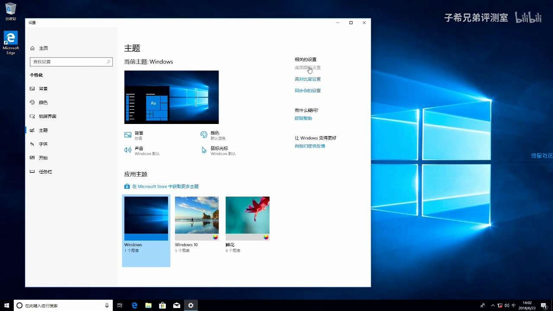Click the Cortana search box in the taskbar
Screen dimensions: 553x311
63,305
